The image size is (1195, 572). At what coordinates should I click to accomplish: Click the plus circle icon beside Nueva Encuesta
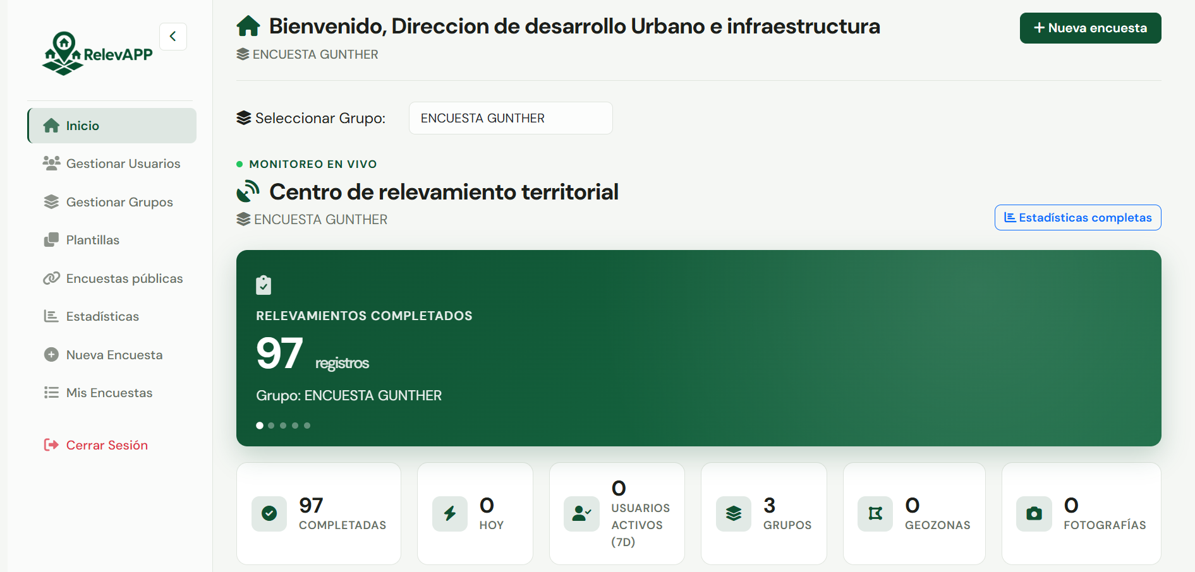(51, 355)
